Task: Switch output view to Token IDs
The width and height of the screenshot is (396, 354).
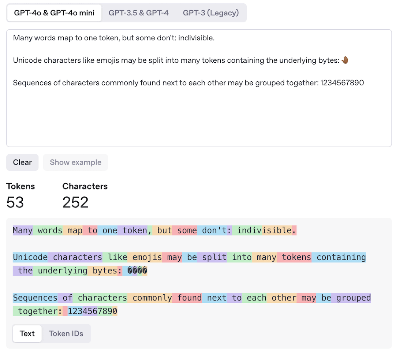Action: [x=66, y=333]
